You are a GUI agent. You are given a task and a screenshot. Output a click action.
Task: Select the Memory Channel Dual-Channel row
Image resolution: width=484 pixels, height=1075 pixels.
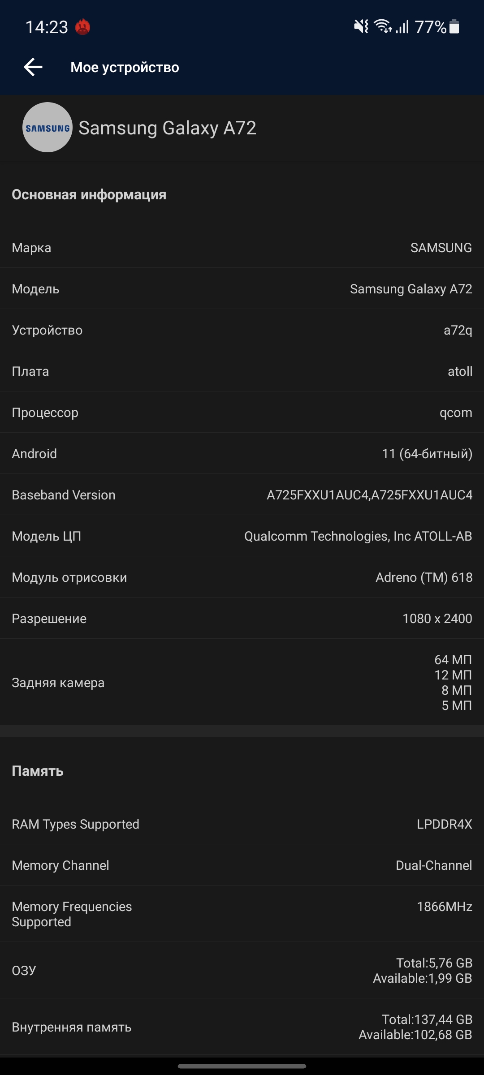[242, 865]
